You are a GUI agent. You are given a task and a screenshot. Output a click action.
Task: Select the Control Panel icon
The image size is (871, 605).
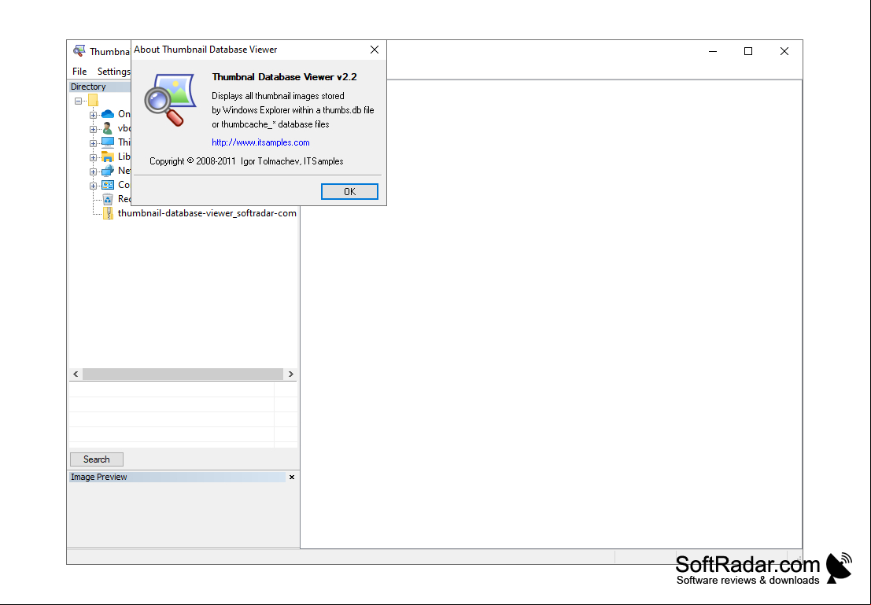tap(108, 185)
